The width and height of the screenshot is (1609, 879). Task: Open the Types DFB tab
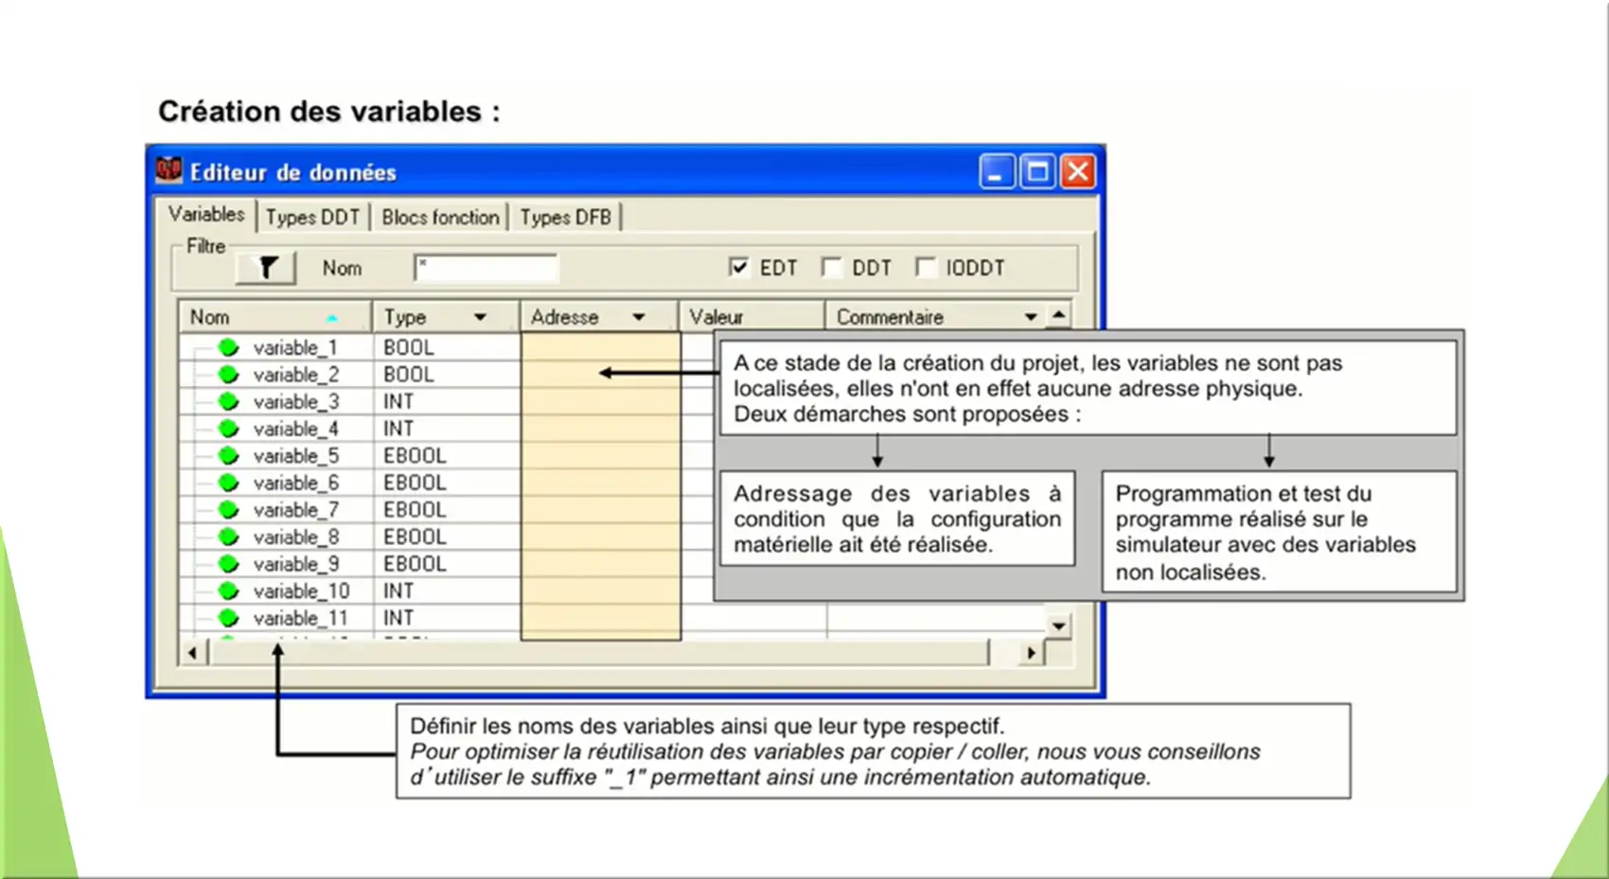[566, 218]
